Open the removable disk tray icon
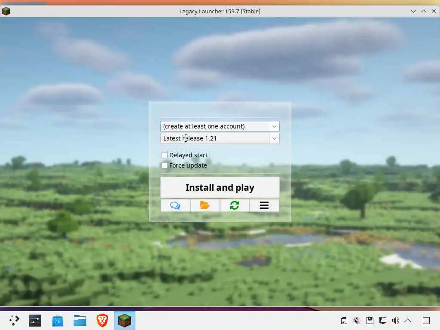 click(x=370, y=321)
